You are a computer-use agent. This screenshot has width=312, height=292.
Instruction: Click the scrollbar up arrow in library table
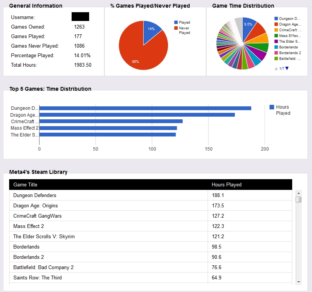click(298, 193)
